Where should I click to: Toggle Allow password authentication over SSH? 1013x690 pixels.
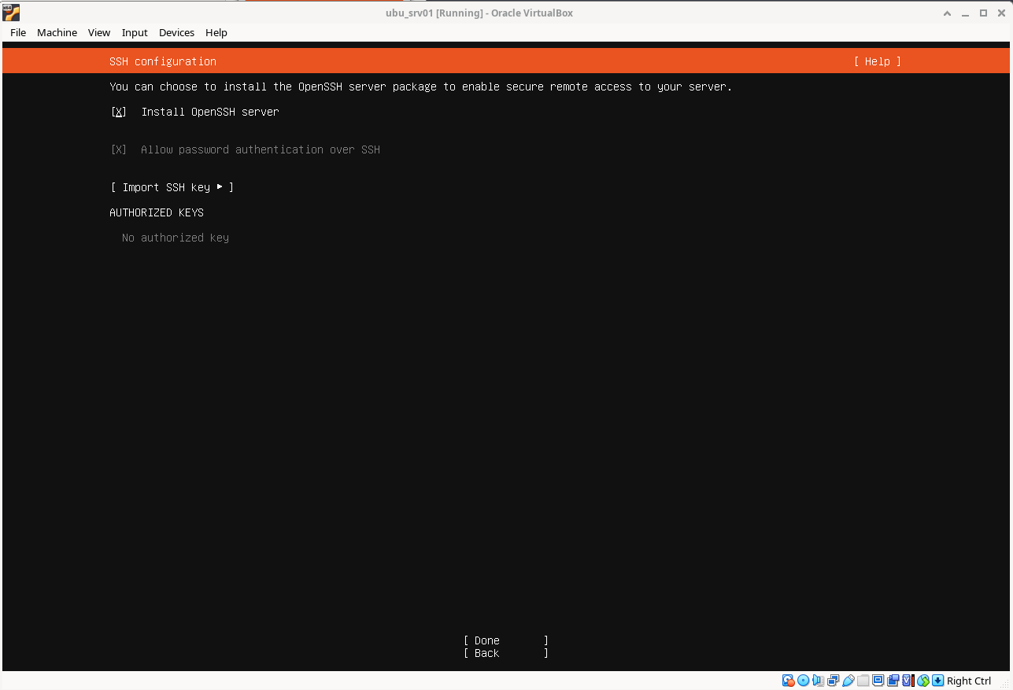119,149
